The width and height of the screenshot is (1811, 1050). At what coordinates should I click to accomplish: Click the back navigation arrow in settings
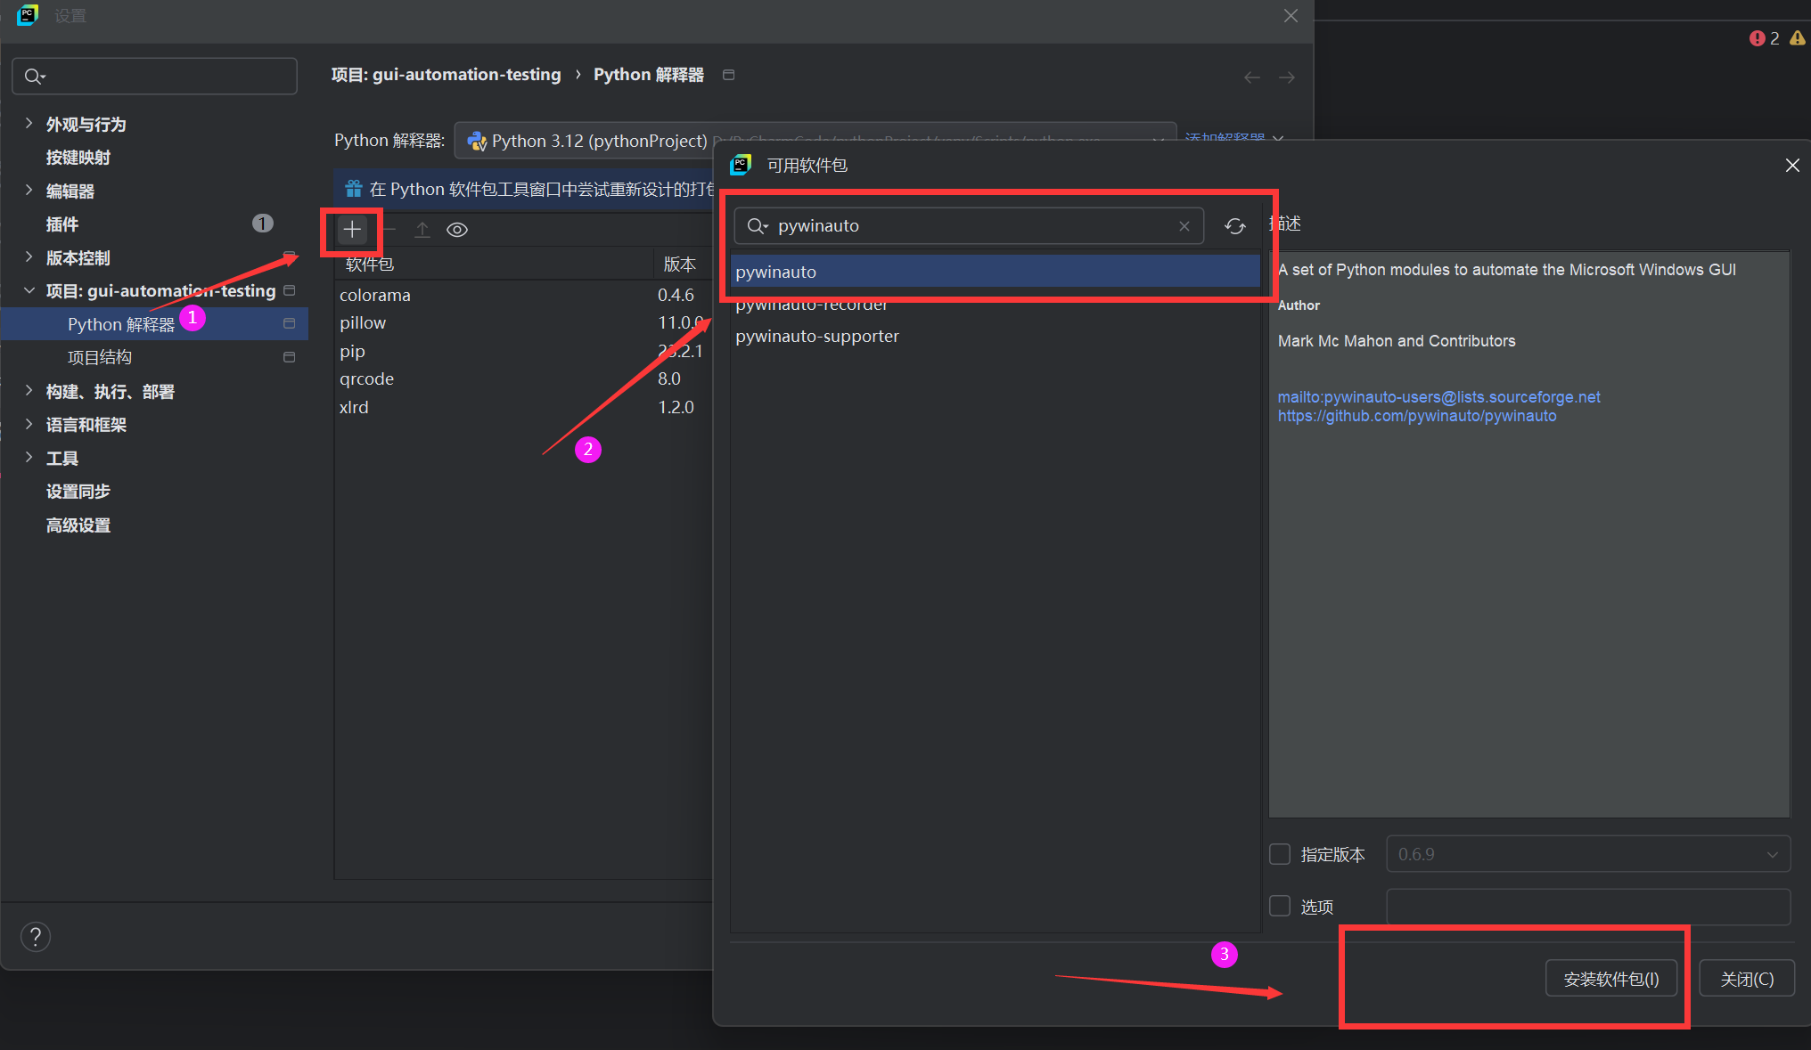point(1252,77)
